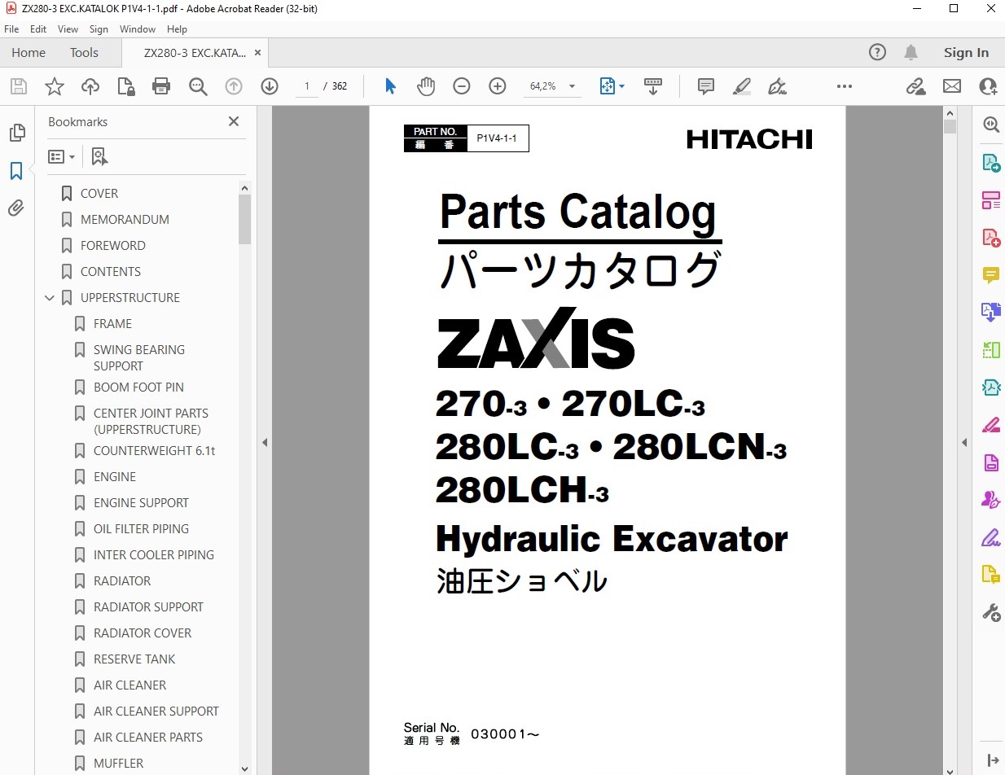Open the Edit menu
The height and width of the screenshot is (775, 1005).
pos(38,29)
